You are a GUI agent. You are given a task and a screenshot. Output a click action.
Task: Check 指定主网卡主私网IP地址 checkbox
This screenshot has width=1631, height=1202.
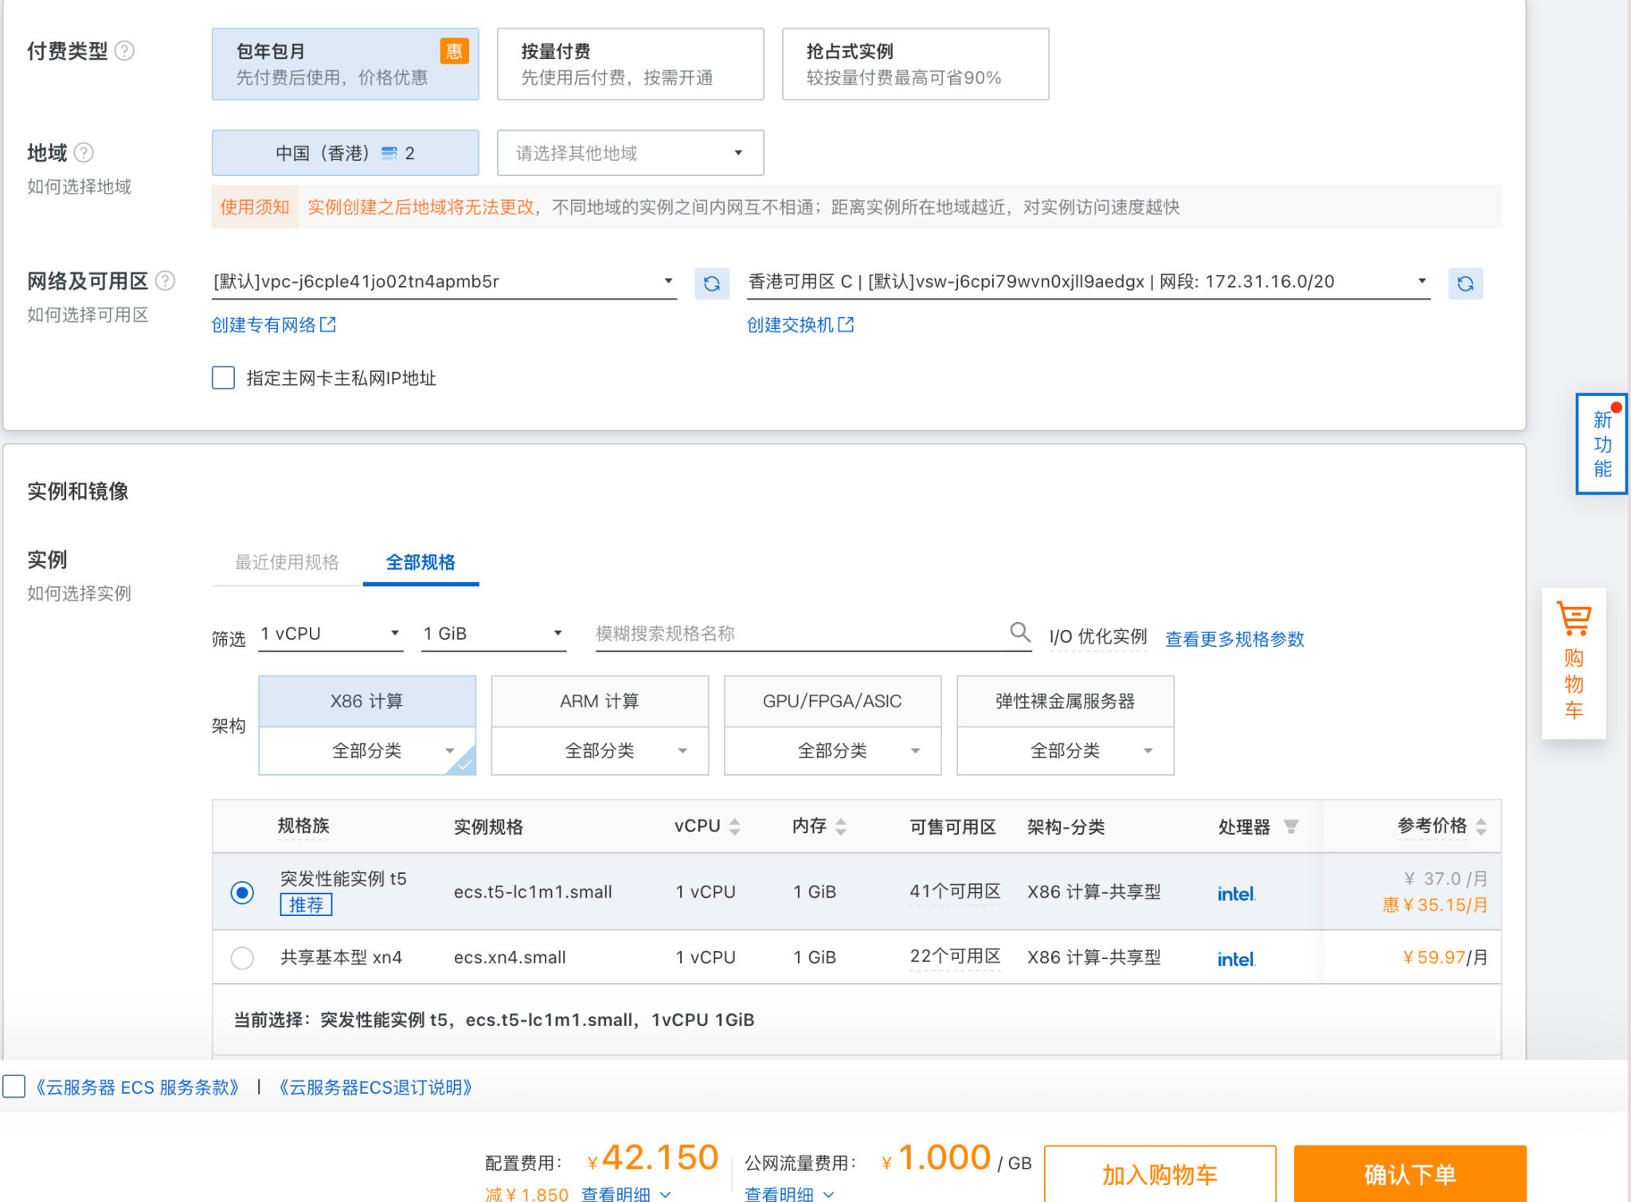pyautogui.click(x=223, y=378)
